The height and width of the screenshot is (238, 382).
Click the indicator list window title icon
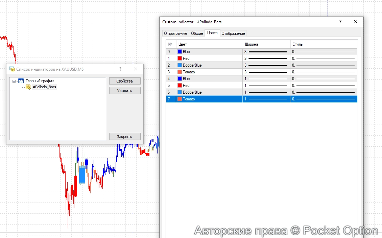pyautogui.click(x=12, y=69)
